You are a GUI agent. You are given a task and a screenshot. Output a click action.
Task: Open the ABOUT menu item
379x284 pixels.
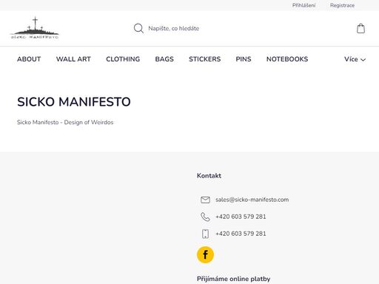29,59
